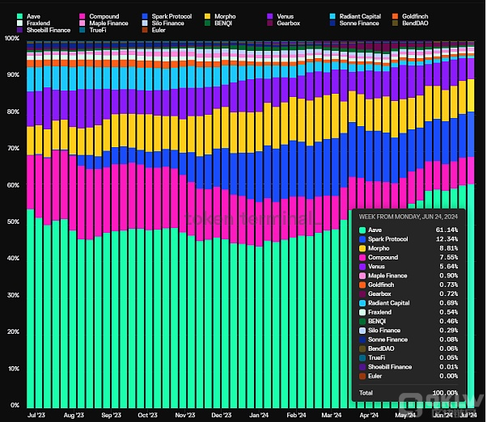
Task: Click the BENQI green legend marker
Action: [x=207, y=23]
